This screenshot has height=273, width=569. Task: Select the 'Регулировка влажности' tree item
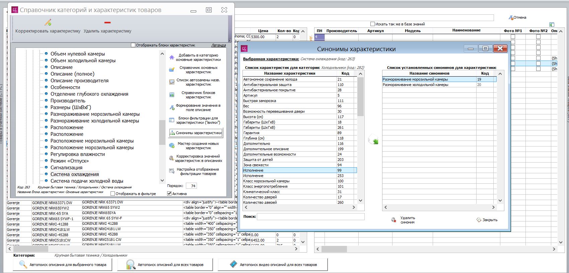(x=78, y=154)
